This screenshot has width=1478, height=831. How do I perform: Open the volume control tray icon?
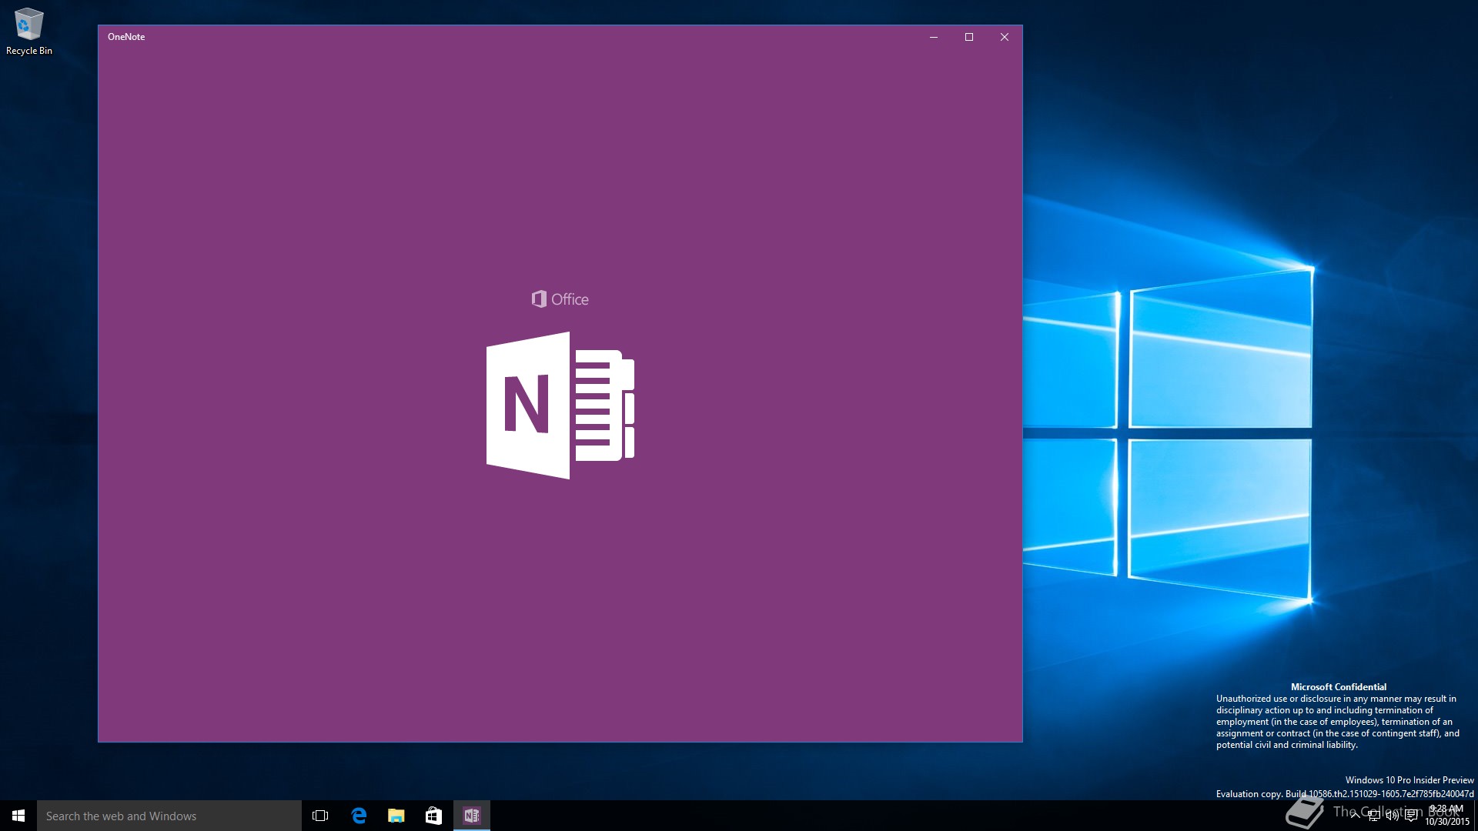(1393, 816)
